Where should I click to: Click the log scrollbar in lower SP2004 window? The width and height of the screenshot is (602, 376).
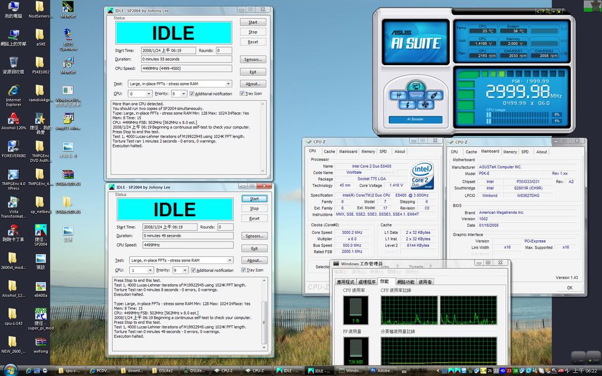tap(264, 314)
